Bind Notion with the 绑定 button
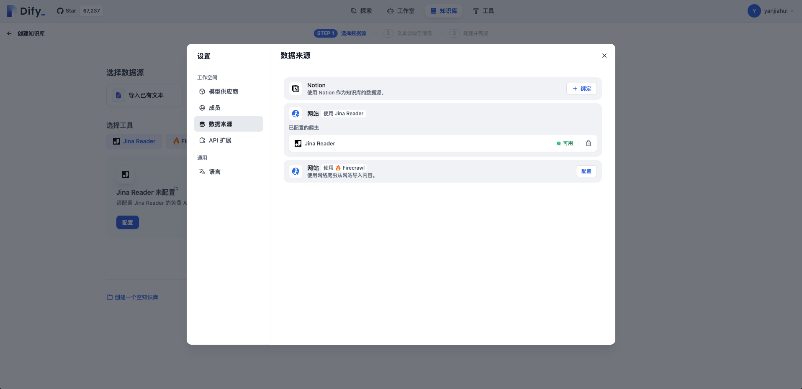This screenshot has height=389, width=802. tap(581, 89)
